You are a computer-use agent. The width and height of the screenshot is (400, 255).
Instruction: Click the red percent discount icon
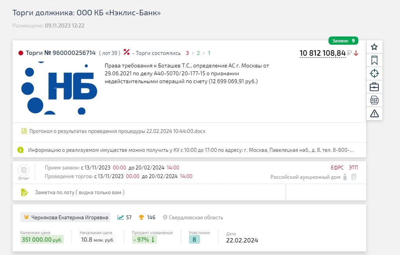(127, 52)
